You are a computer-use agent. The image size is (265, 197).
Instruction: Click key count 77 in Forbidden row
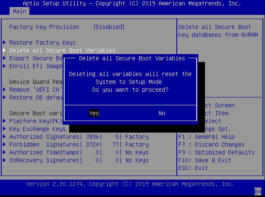(116, 145)
